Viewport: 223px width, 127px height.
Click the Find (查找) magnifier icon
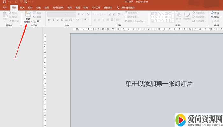(212, 13)
